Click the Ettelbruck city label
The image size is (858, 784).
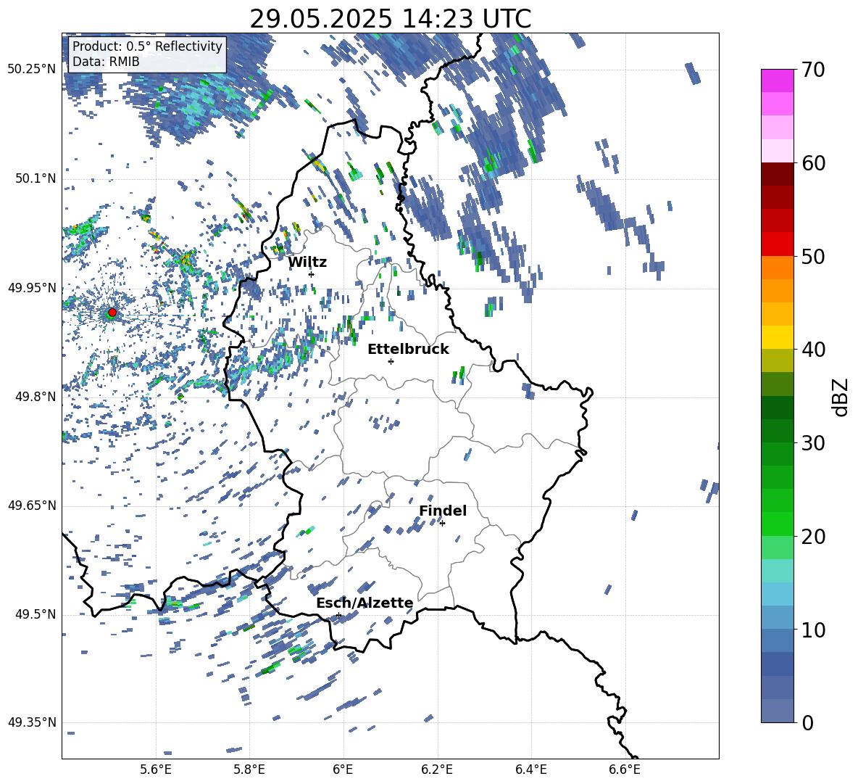click(x=408, y=350)
